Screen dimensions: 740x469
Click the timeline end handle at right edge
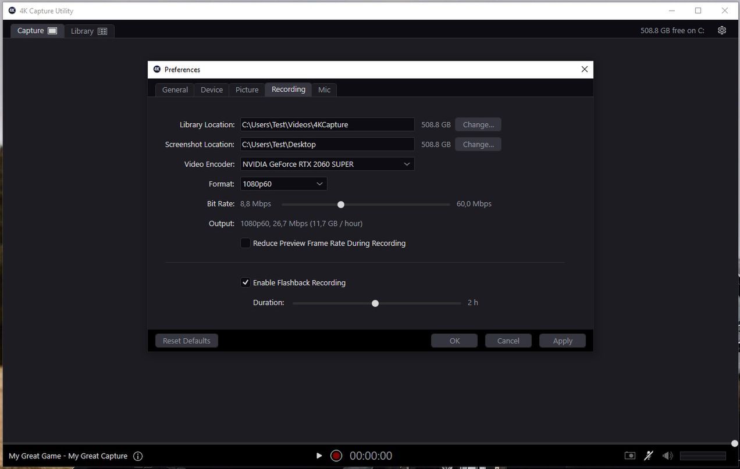coord(735,443)
